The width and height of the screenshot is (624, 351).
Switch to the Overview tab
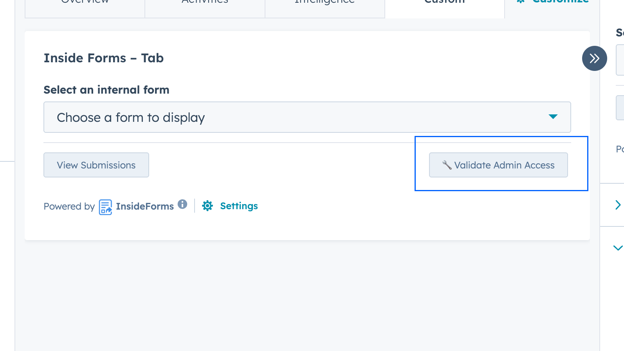[x=85, y=3]
